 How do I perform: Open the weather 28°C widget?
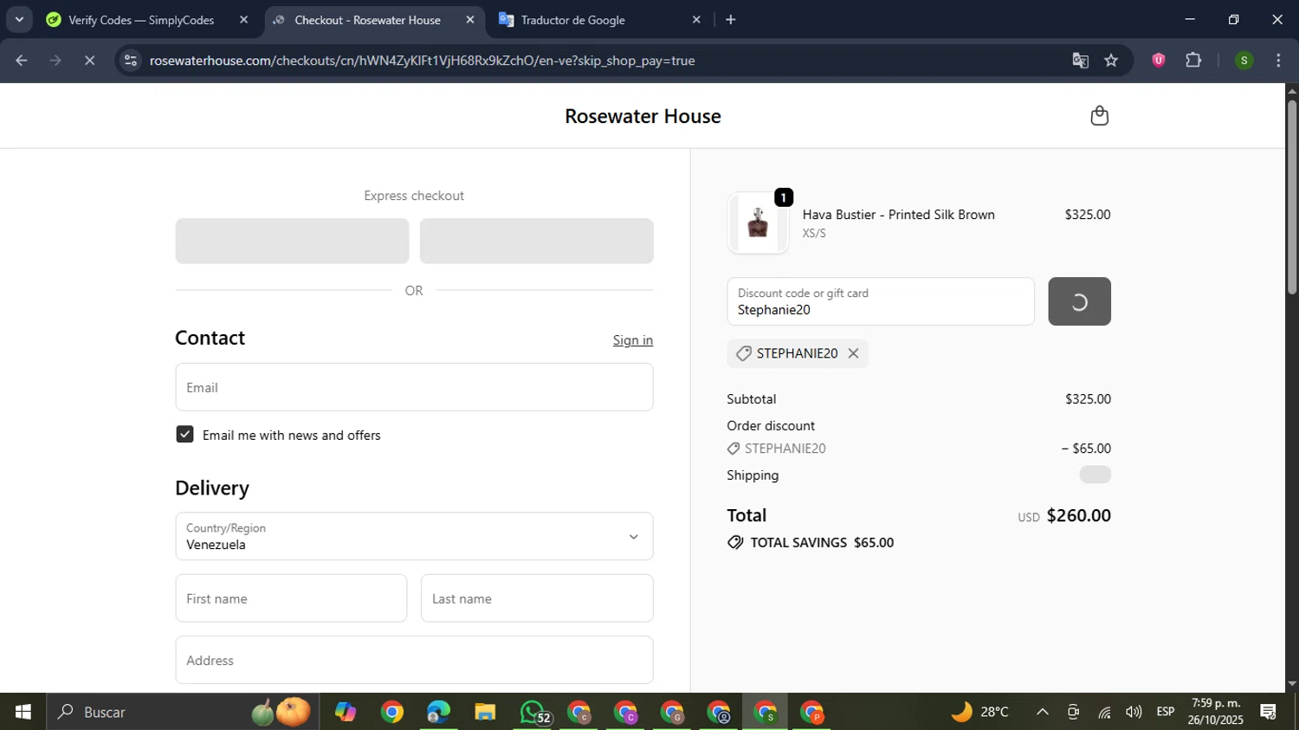coord(979,712)
